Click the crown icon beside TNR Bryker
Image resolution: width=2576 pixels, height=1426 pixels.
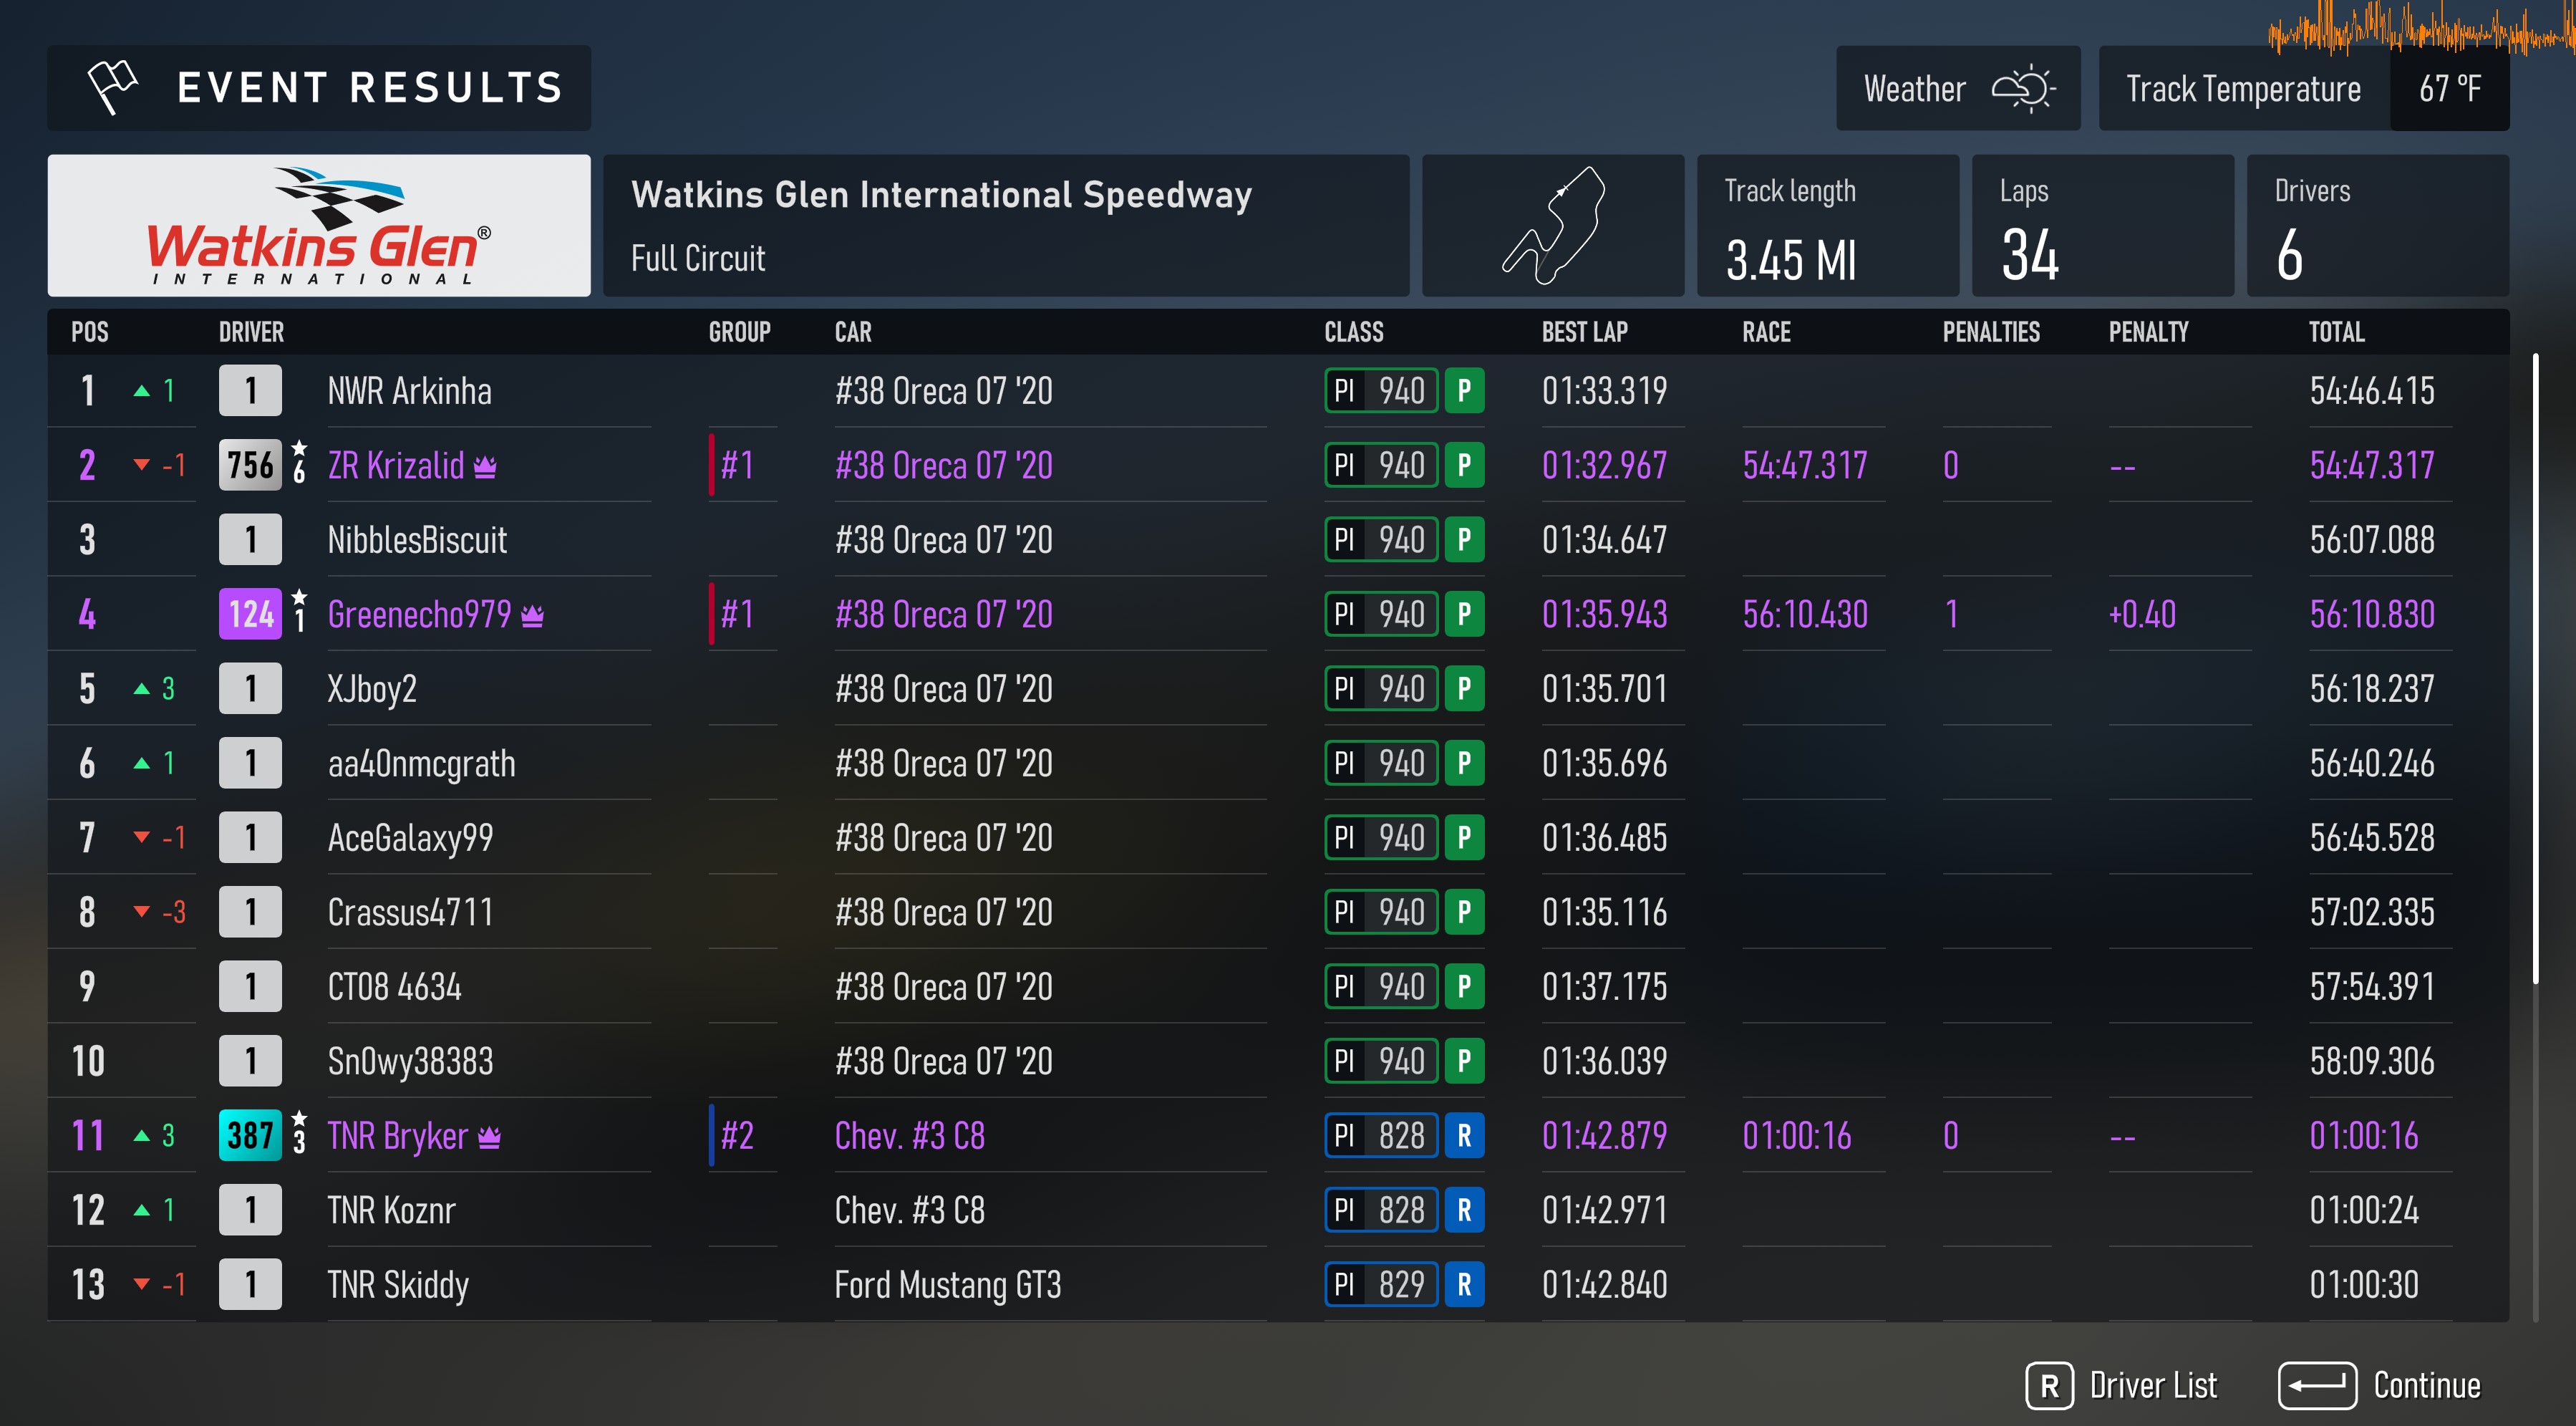pyautogui.click(x=489, y=1137)
